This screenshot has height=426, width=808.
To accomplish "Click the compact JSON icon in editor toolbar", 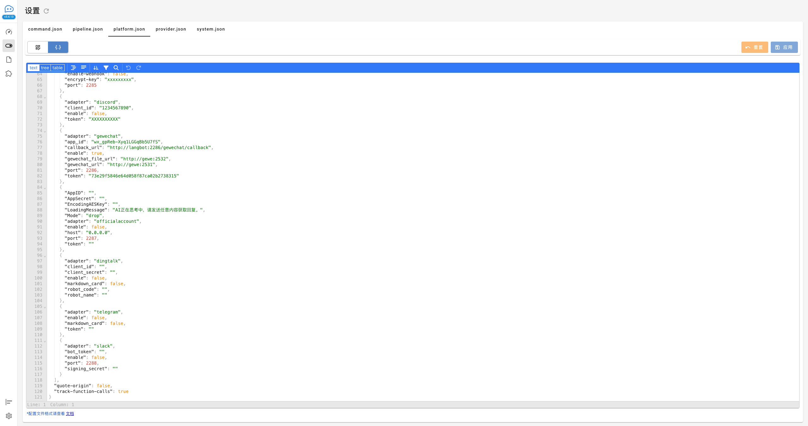I will (x=84, y=68).
